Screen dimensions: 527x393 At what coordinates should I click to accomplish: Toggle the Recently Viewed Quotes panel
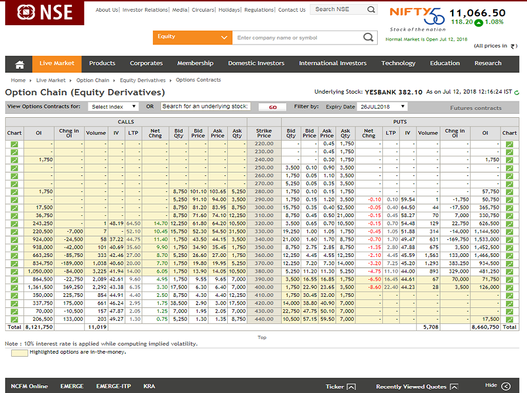coord(417,387)
